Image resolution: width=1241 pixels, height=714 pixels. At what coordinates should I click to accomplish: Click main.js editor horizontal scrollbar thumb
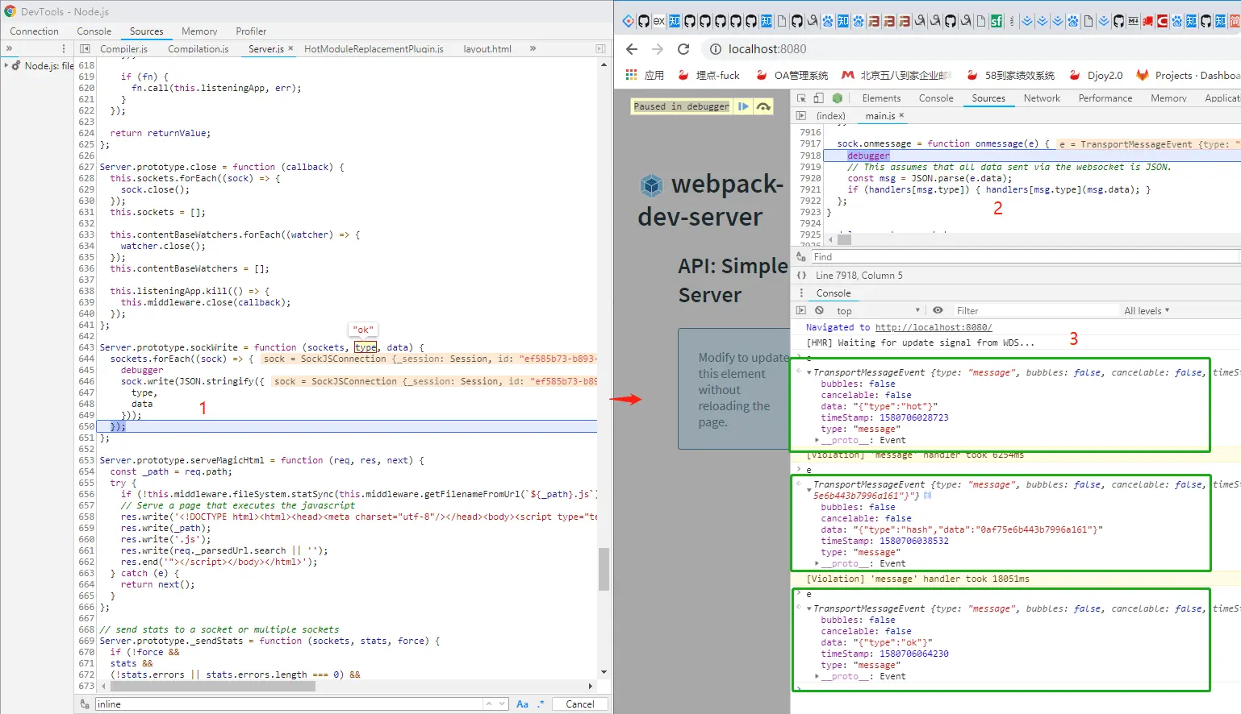844,239
